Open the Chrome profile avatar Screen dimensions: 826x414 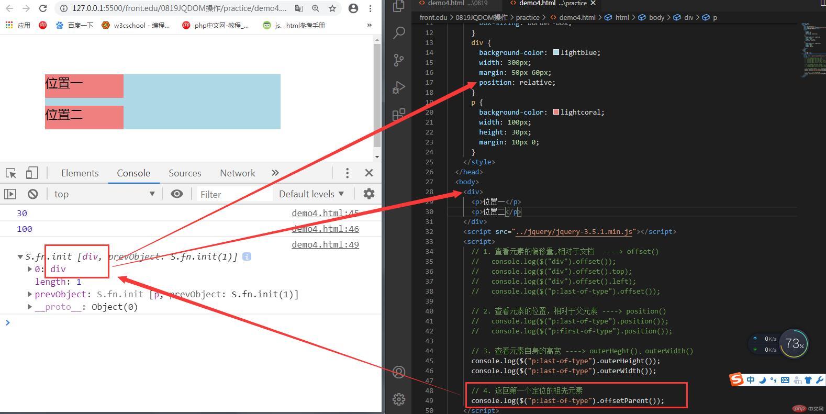tap(353, 8)
